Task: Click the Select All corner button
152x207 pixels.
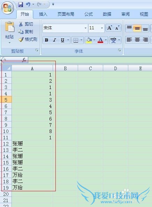Action: [x=6, y=68]
